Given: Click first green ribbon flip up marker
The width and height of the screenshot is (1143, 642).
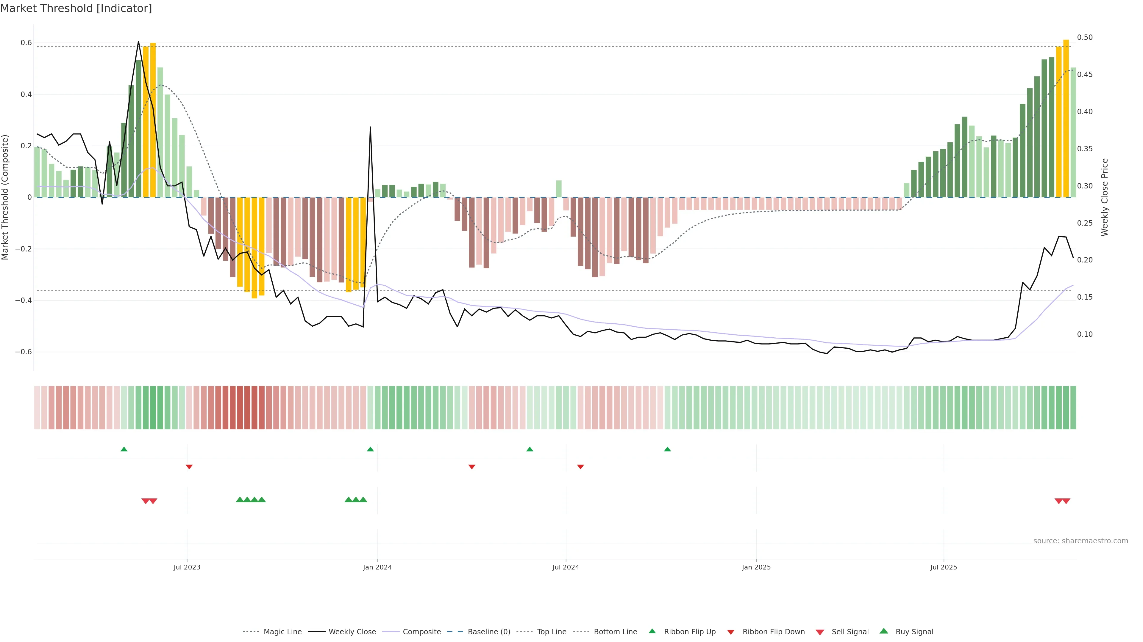Looking at the screenshot, I should coord(124,449).
